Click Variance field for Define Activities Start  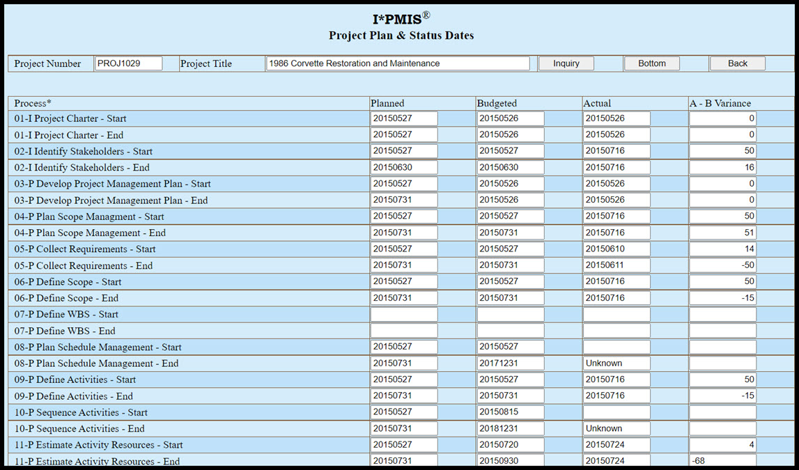[722, 379]
